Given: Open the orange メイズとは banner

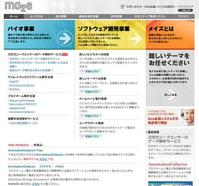Looking at the screenshot, I should tap(170, 35).
